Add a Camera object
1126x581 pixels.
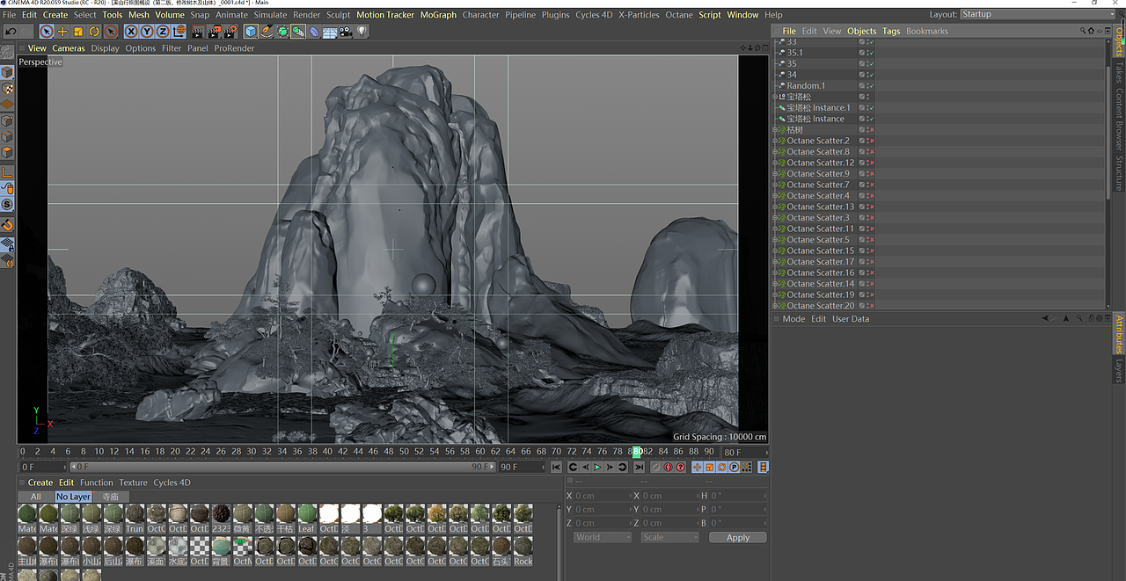(346, 32)
